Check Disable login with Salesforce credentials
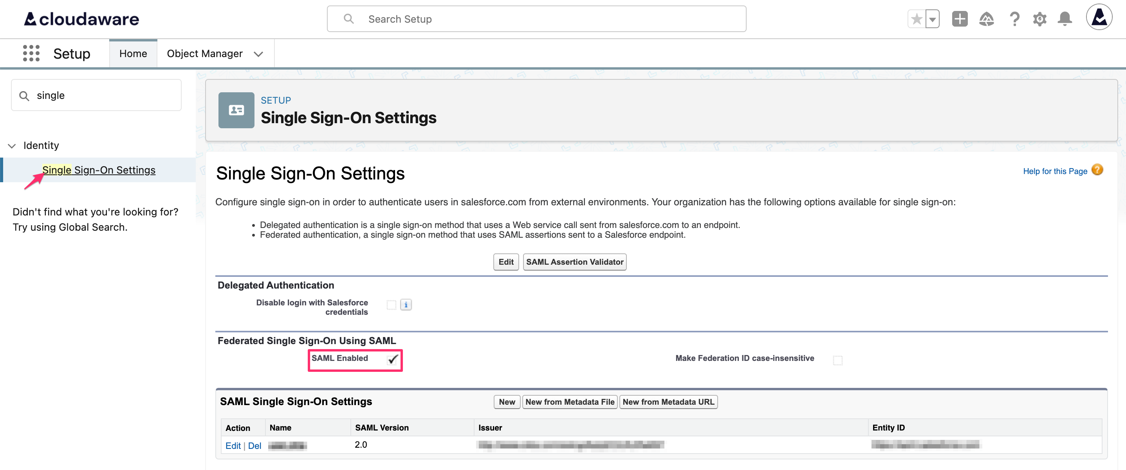This screenshot has width=1126, height=470. pos(391,305)
